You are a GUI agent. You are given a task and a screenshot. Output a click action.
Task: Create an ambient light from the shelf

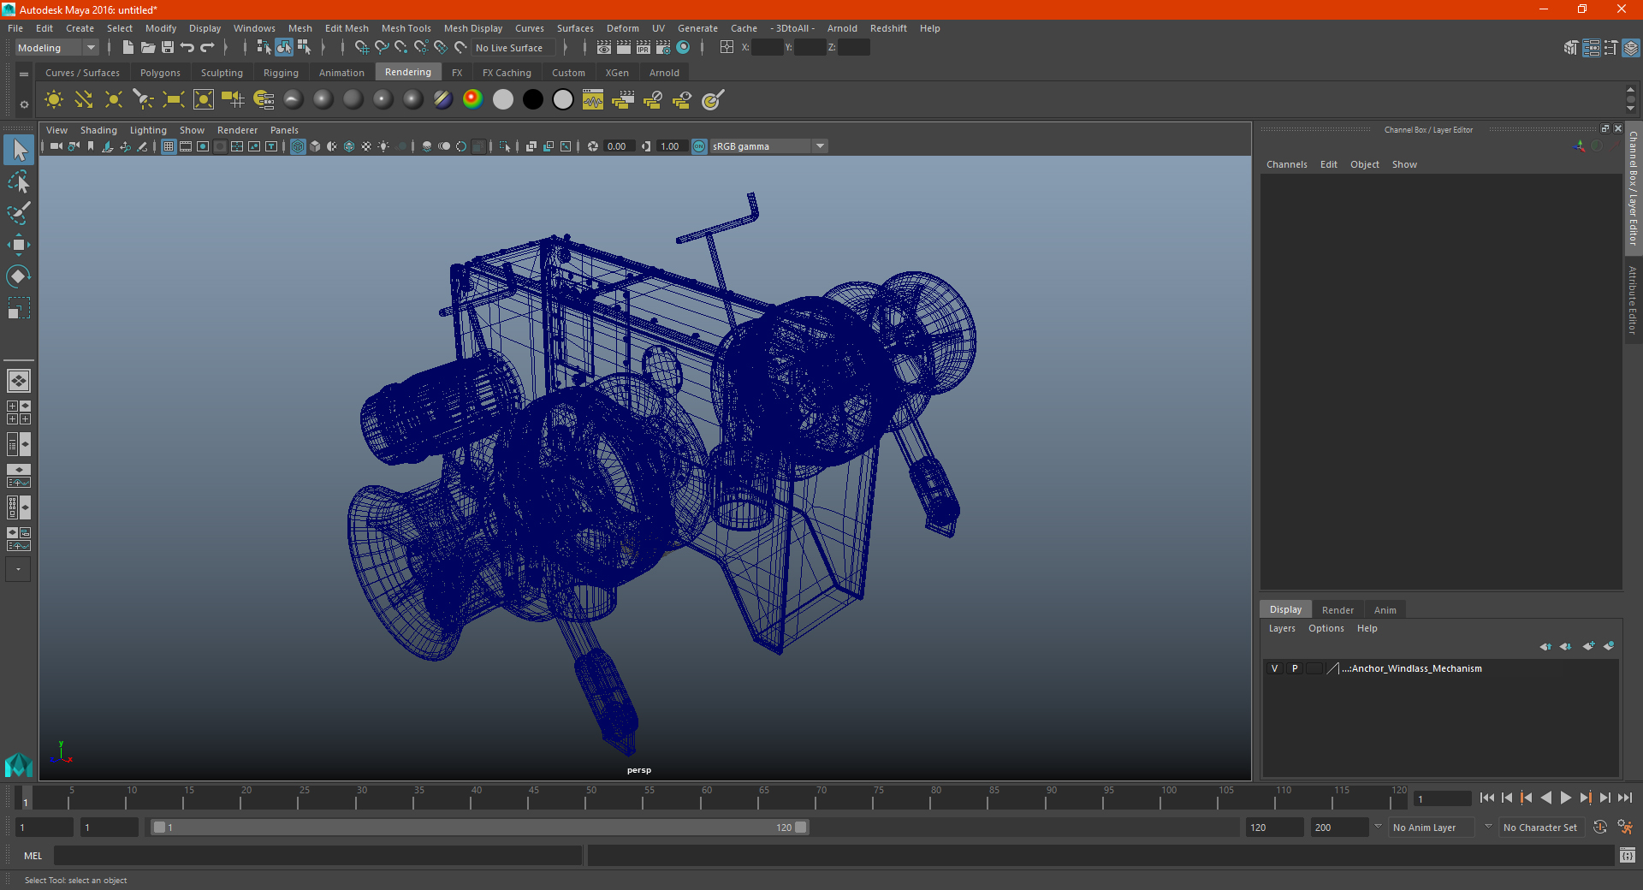[x=54, y=100]
